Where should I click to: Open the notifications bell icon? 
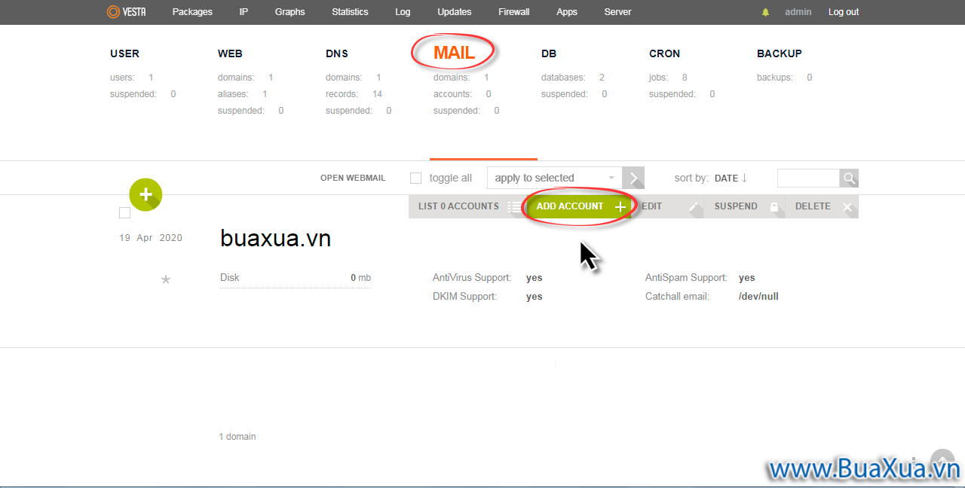pos(766,12)
